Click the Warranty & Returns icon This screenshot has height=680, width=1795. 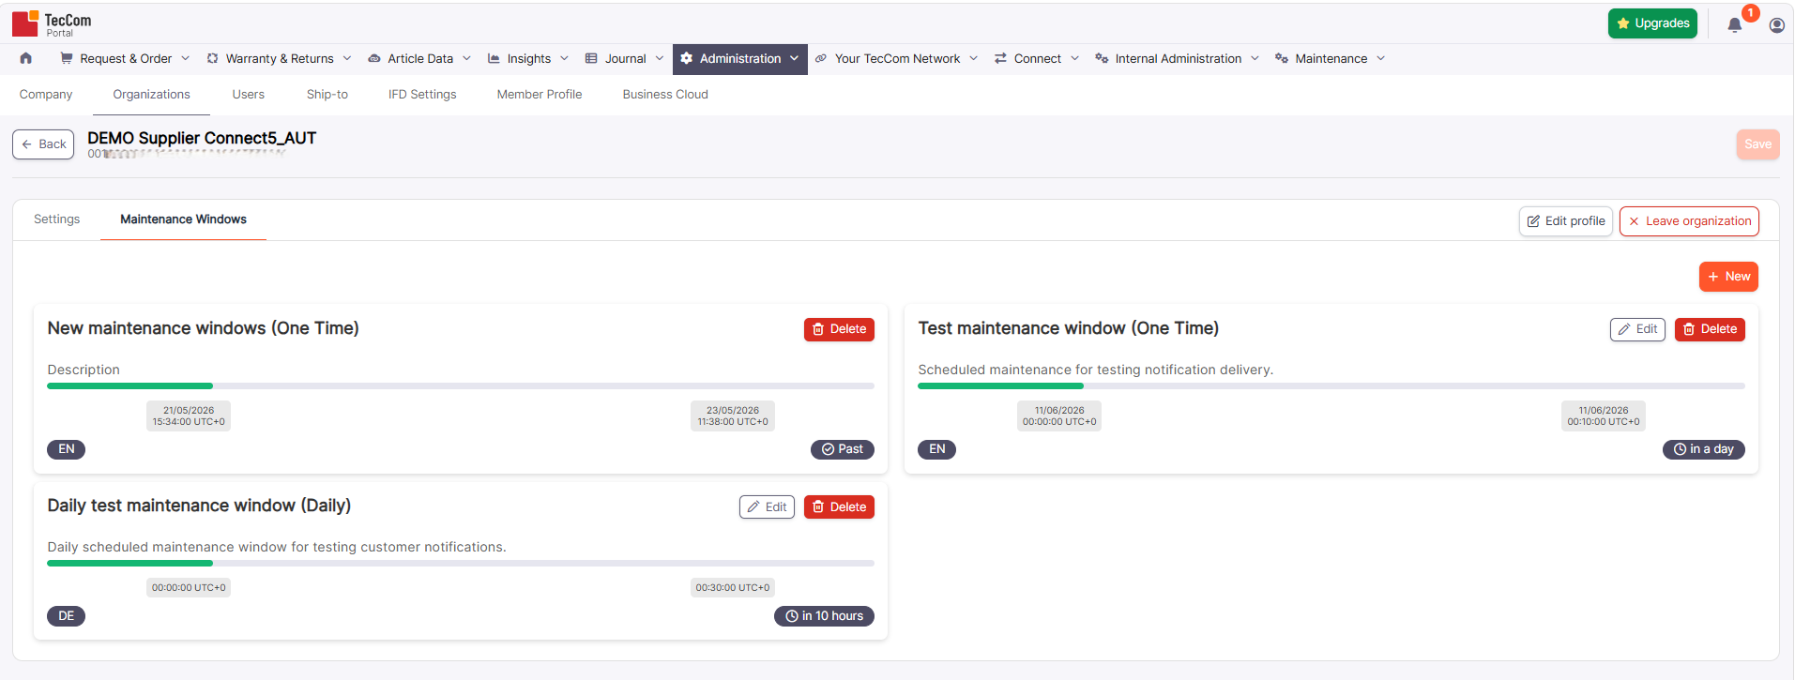(x=213, y=58)
